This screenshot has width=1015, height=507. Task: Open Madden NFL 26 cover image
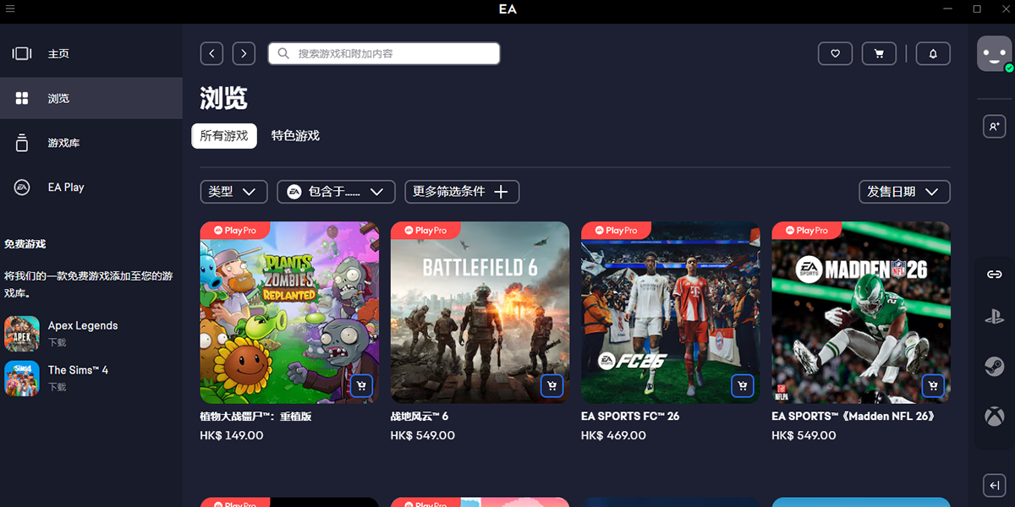[861, 312]
